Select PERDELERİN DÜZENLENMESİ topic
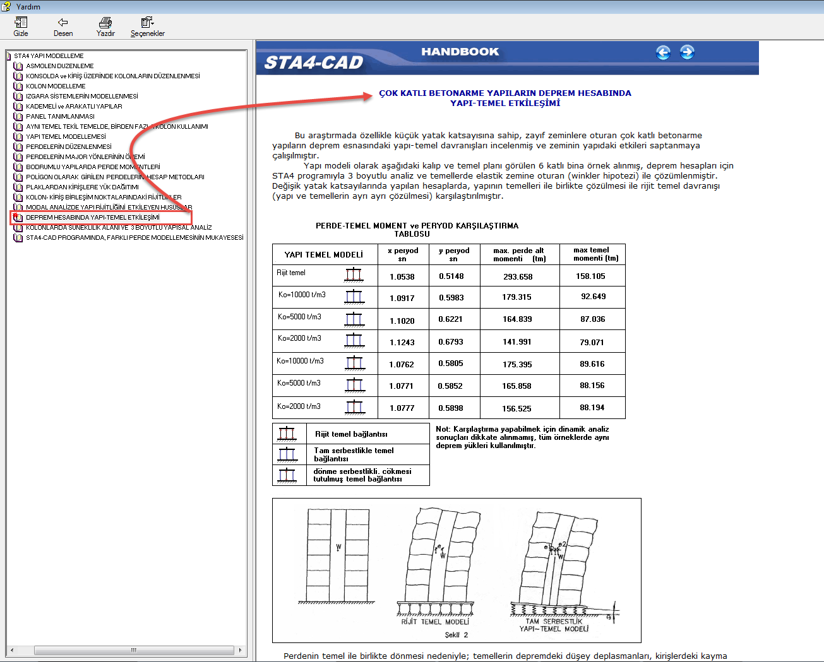 point(68,146)
